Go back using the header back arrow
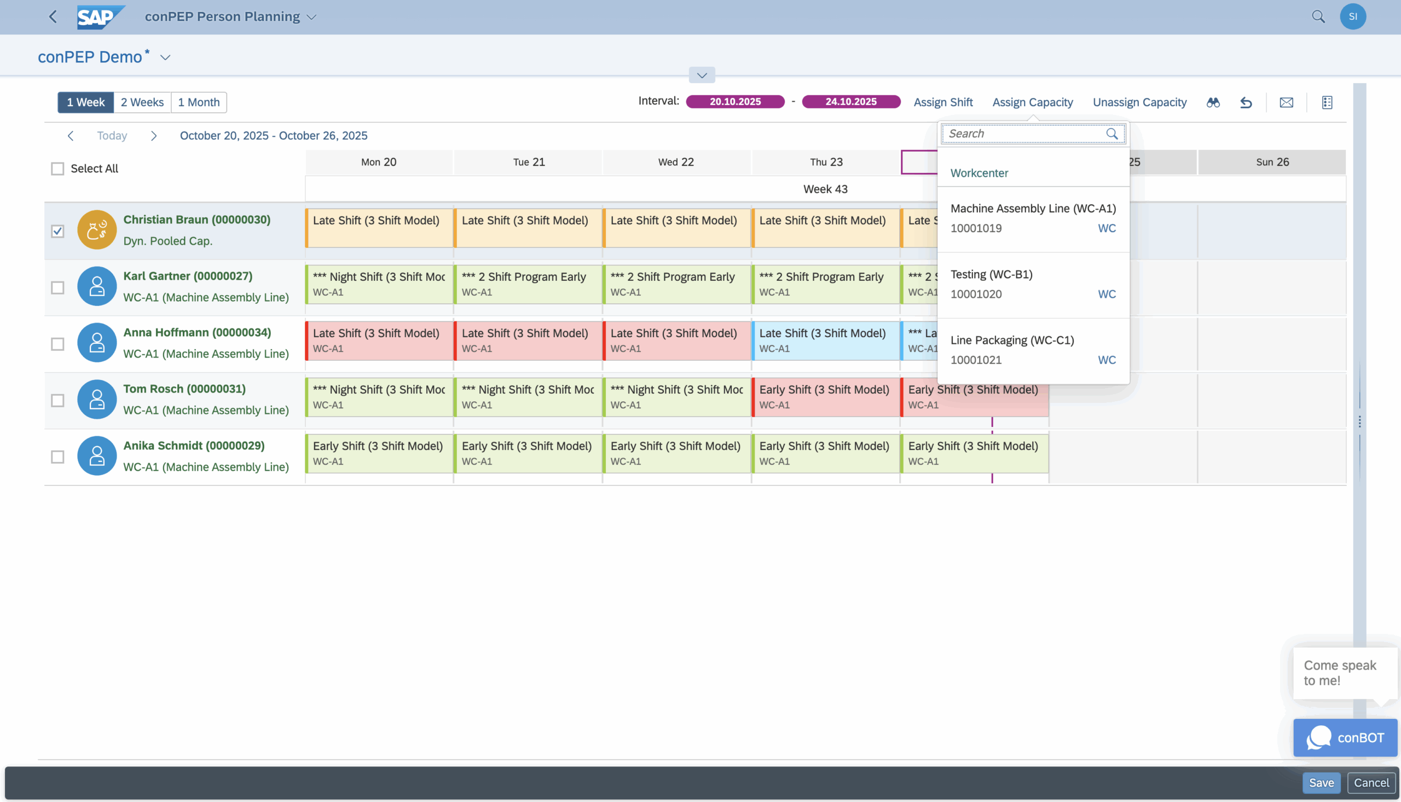Screen dimensions: 1401x802 coord(53,16)
